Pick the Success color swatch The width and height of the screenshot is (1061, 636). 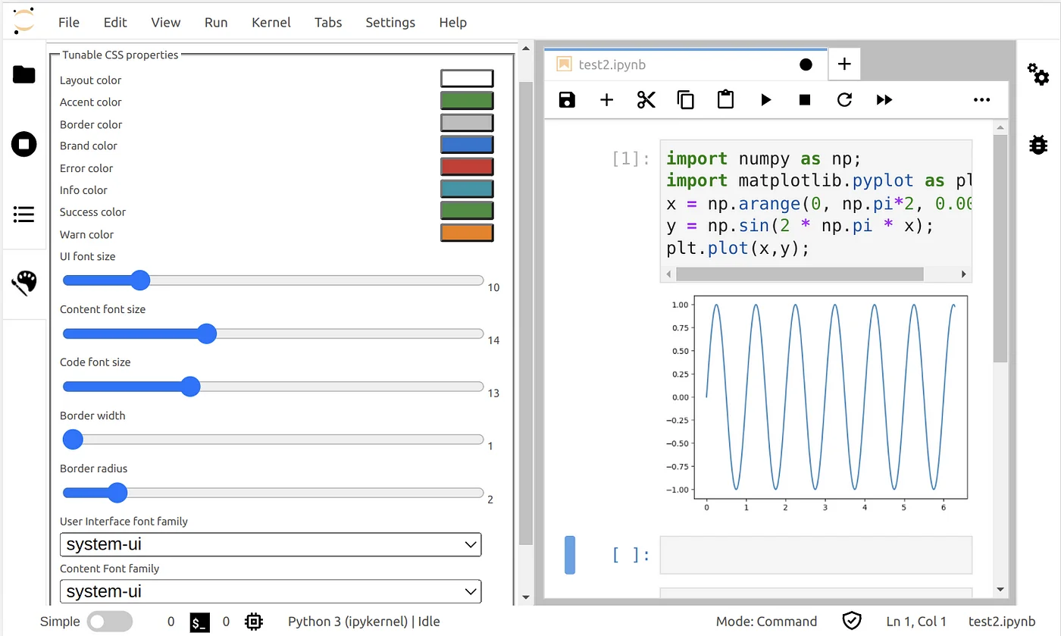pyautogui.click(x=467, y=211)
